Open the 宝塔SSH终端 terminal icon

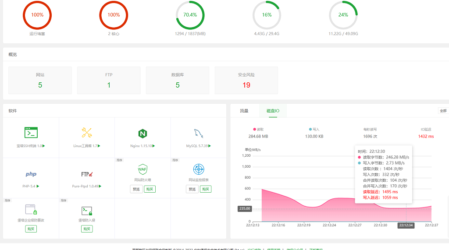pyautogui.click(x=31, y=133)
